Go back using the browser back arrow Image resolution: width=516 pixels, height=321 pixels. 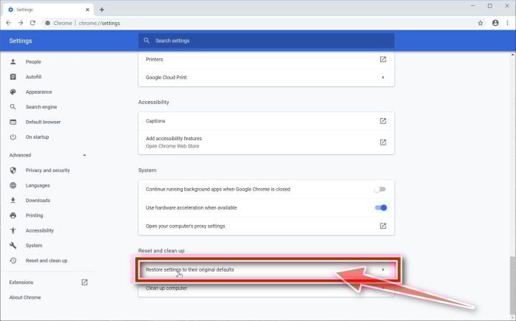(x=9, y=23)
